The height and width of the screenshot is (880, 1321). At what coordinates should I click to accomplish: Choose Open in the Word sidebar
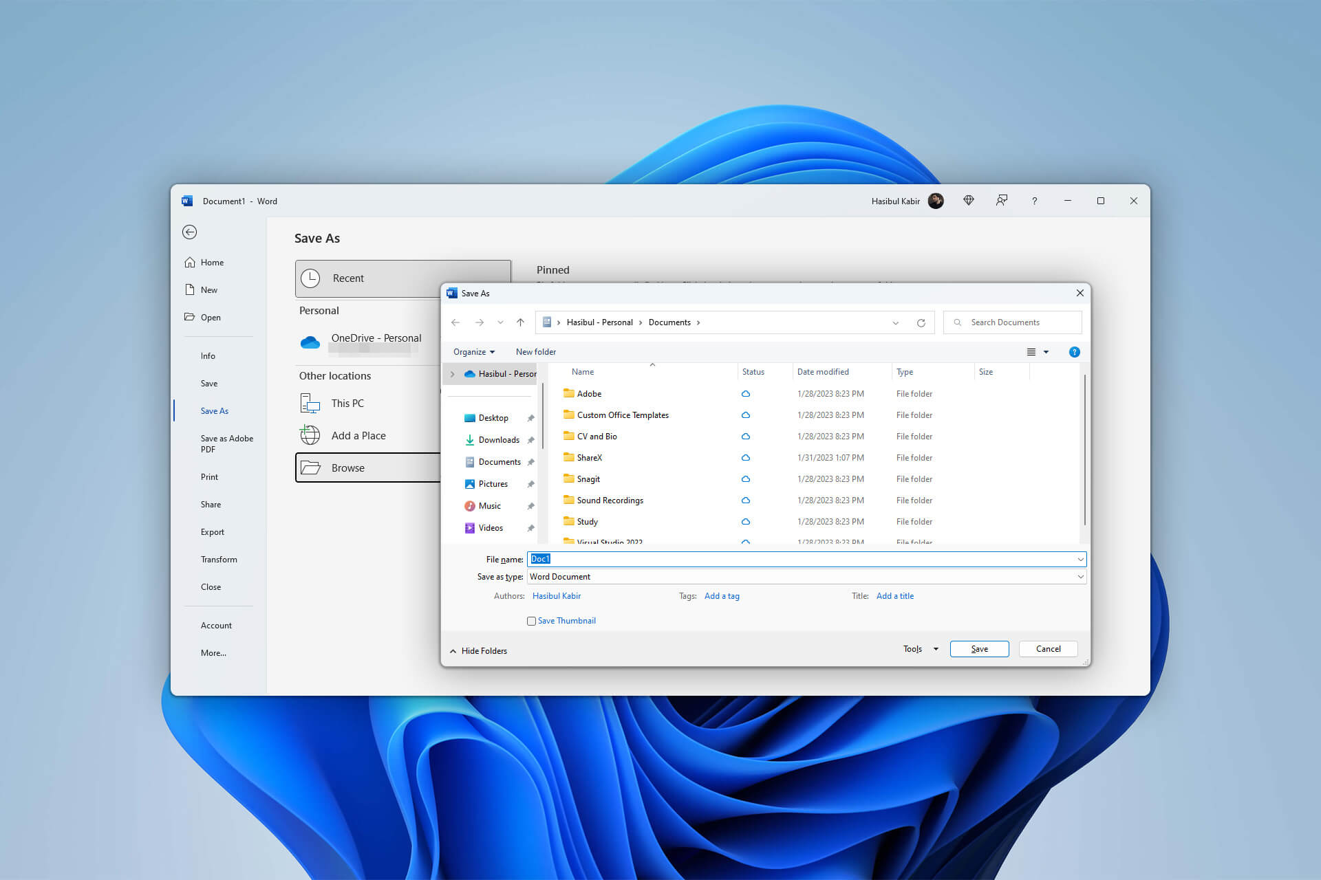pyautogui.click(x=203, y=318)
